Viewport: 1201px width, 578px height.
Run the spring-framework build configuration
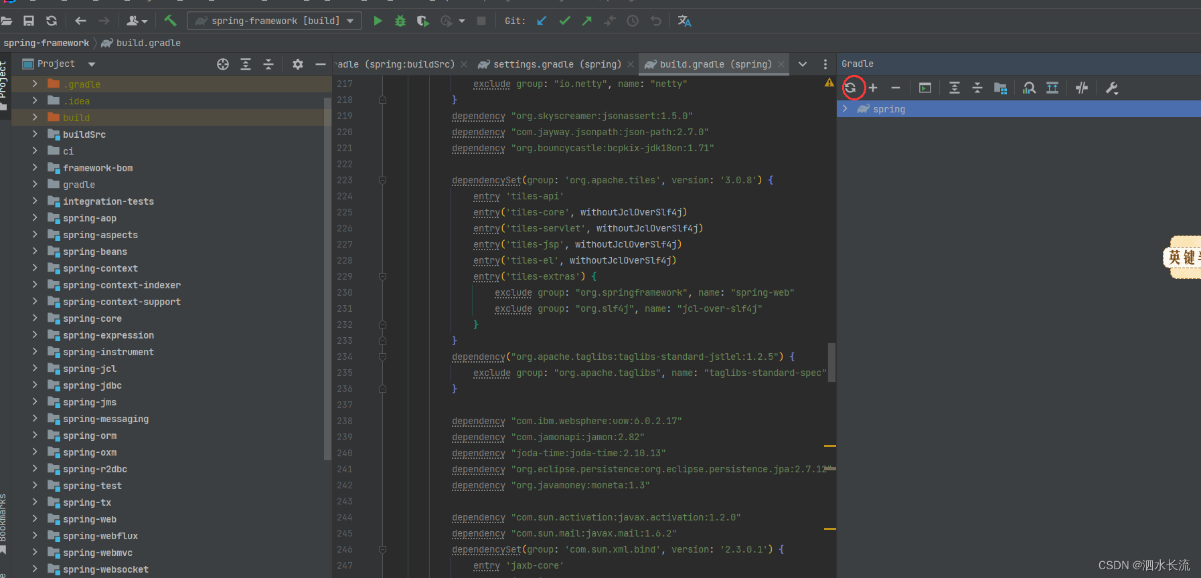(x=378, y=21)
